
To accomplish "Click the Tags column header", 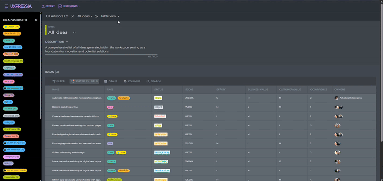I will 110,90.
